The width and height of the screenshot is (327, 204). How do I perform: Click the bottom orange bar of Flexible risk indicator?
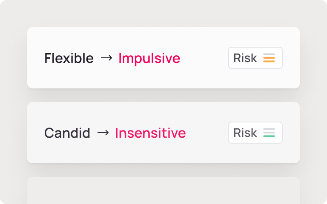click(x=269, y=62)
